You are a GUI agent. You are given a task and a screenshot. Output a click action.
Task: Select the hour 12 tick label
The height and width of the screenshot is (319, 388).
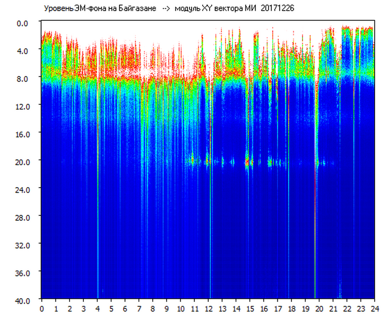coord(209,309)
